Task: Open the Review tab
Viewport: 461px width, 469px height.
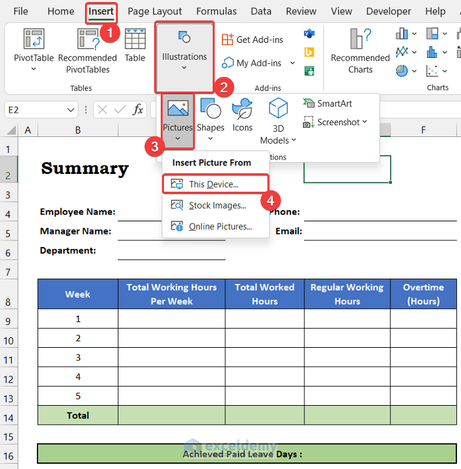Action: click(301, 11)
